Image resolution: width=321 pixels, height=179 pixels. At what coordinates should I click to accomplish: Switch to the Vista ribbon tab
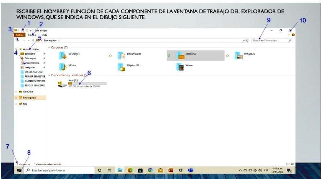[44, 35]
